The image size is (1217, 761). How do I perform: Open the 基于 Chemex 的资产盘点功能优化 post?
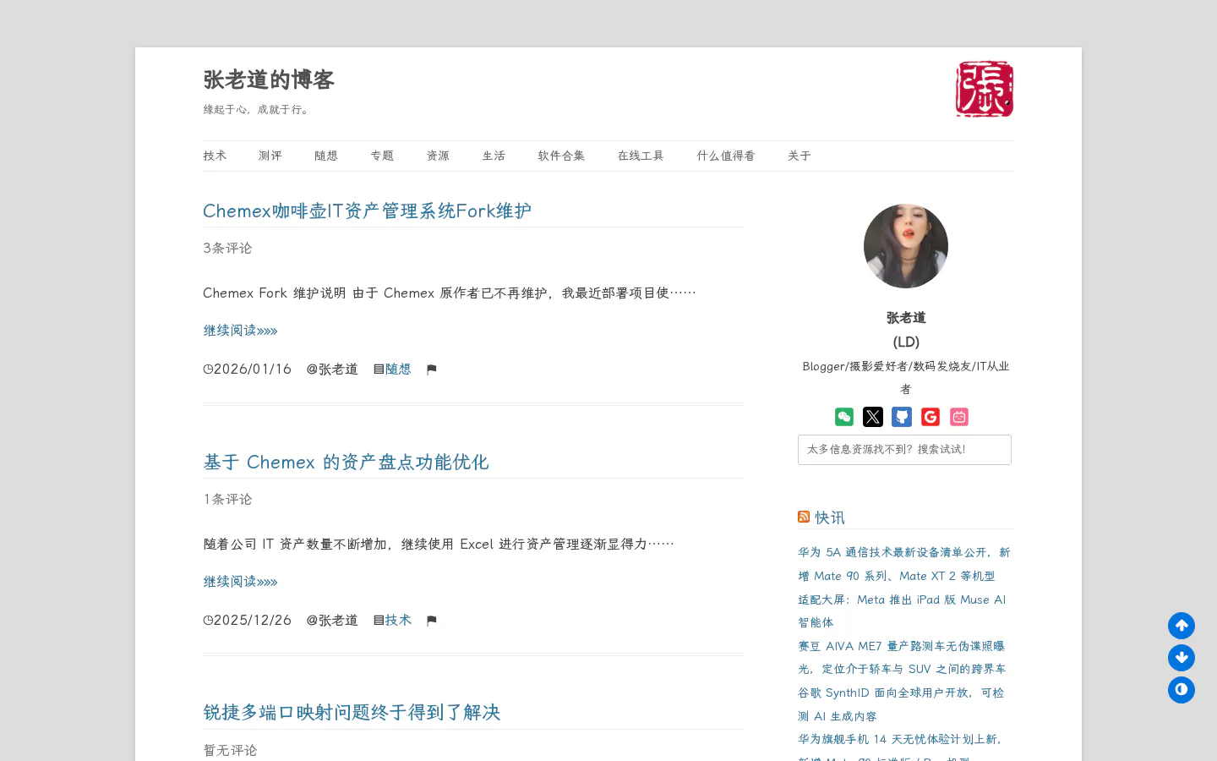coord(346,462)
